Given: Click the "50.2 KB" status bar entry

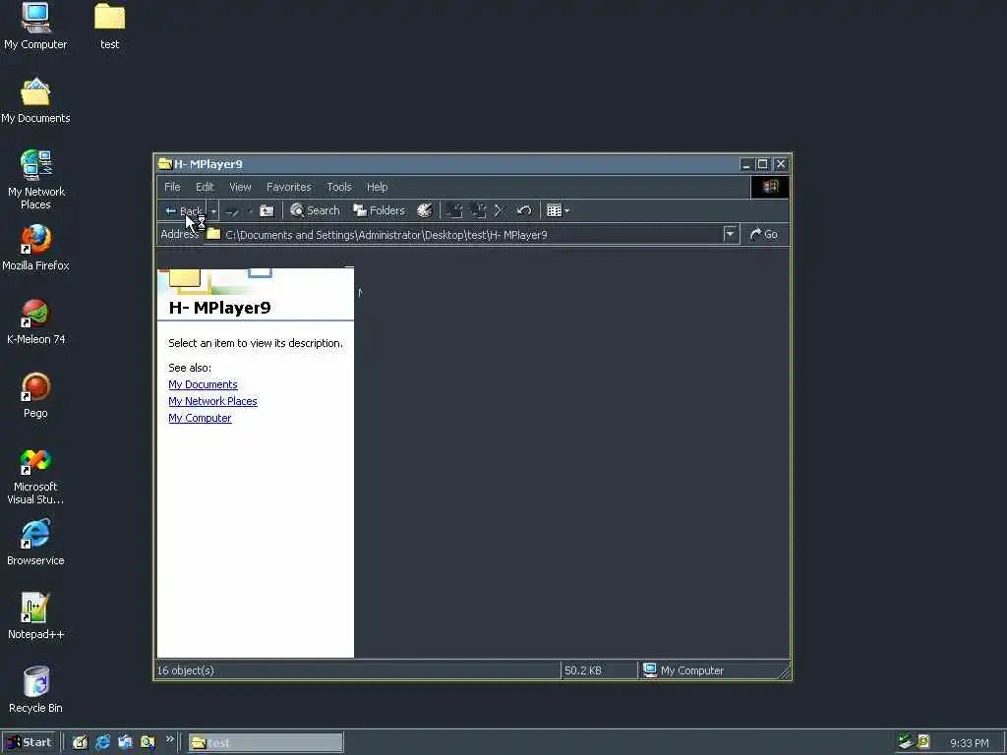Looking at the screenshot, I should (583, 670).
